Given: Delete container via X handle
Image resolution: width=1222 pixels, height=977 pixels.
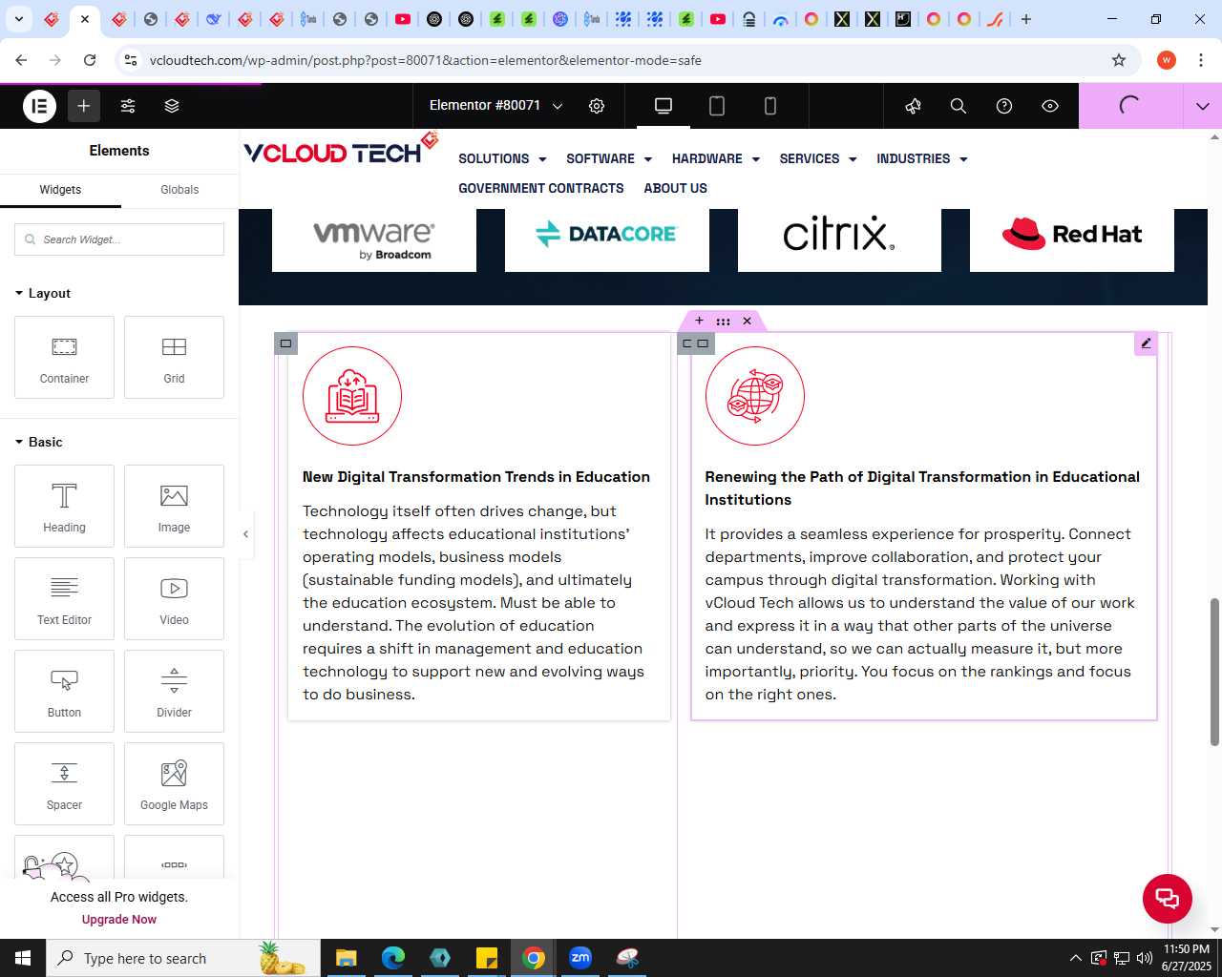Looking at the screenshot, I should (747, 321).
